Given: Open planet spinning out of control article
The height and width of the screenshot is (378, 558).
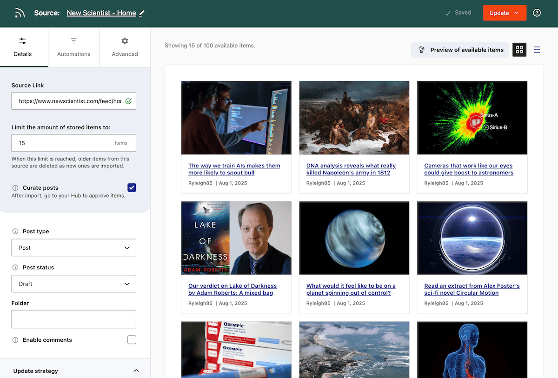Looking at the screenshot, I should [x=351, y=289].
